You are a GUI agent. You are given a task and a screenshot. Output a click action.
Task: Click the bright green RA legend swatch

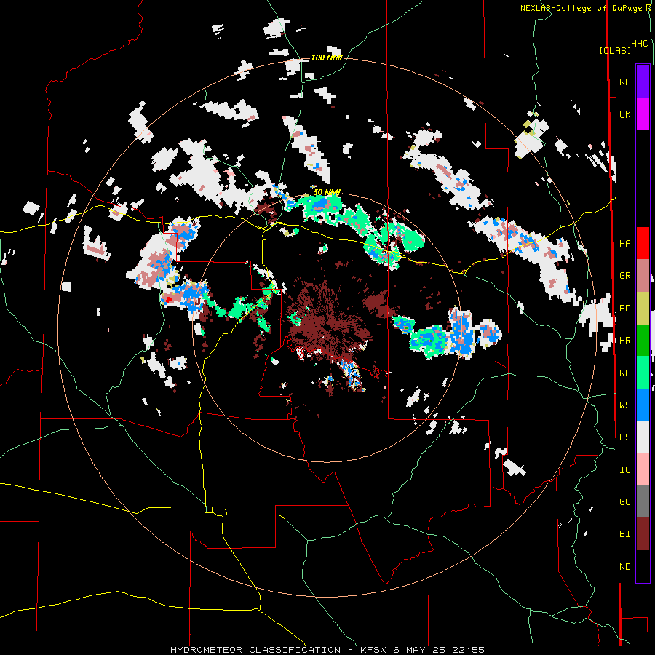[643, 373]
